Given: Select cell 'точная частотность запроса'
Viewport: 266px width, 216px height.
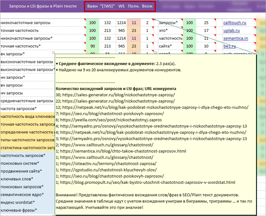Looking at the screenshot, I should click(x=27, y=124).
